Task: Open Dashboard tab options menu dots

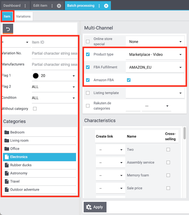Action: pyautogui.click(x=25, y=6)
